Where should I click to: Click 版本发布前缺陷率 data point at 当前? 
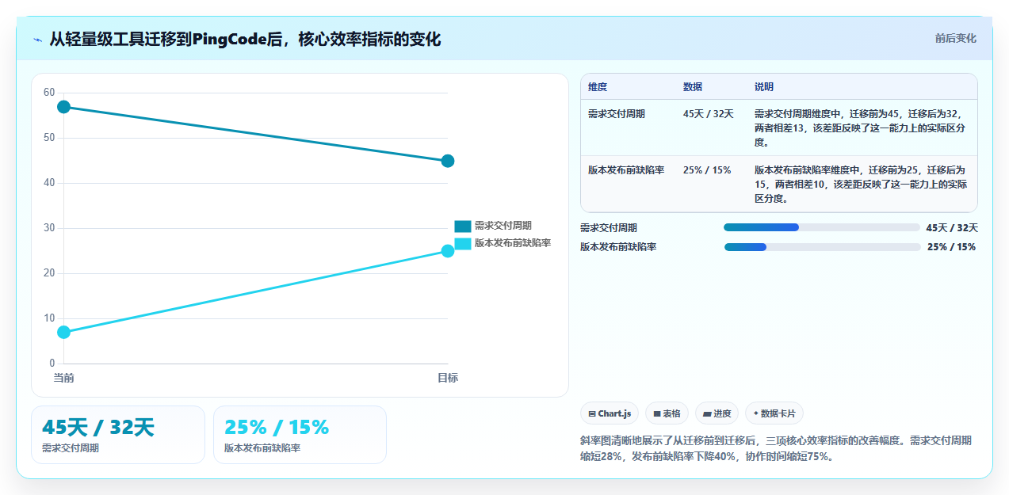point(64,332)
